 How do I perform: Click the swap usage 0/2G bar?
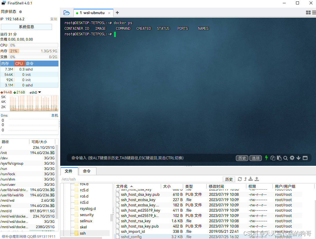(34, 57)
